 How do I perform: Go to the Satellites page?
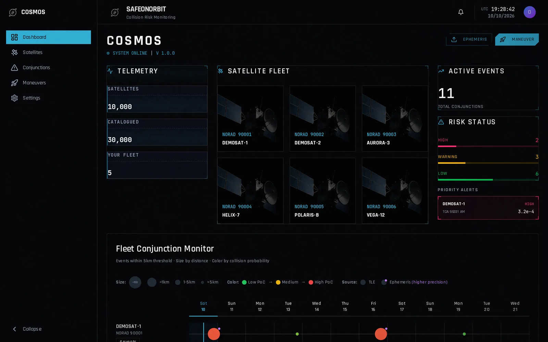point(48,52)
